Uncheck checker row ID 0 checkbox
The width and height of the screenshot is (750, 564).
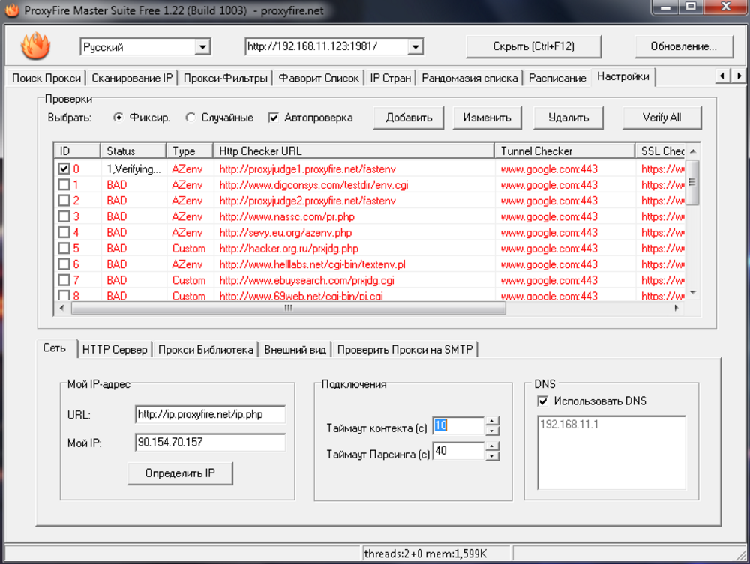click(64, 169)
